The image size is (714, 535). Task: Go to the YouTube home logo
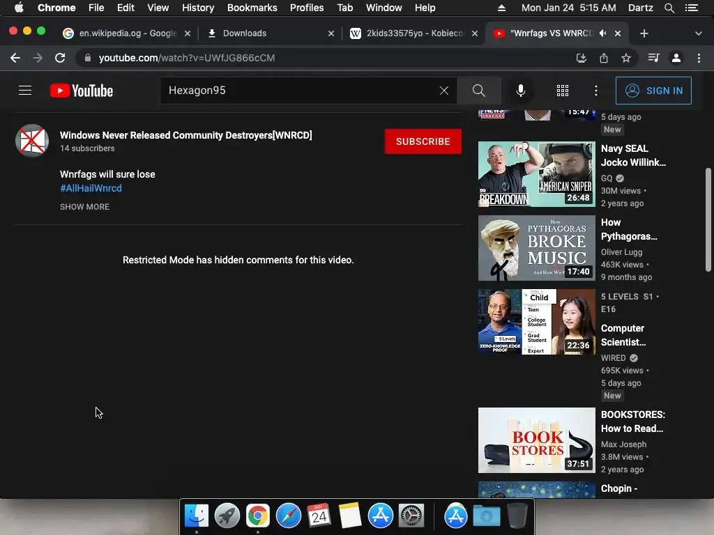point(82,91)
